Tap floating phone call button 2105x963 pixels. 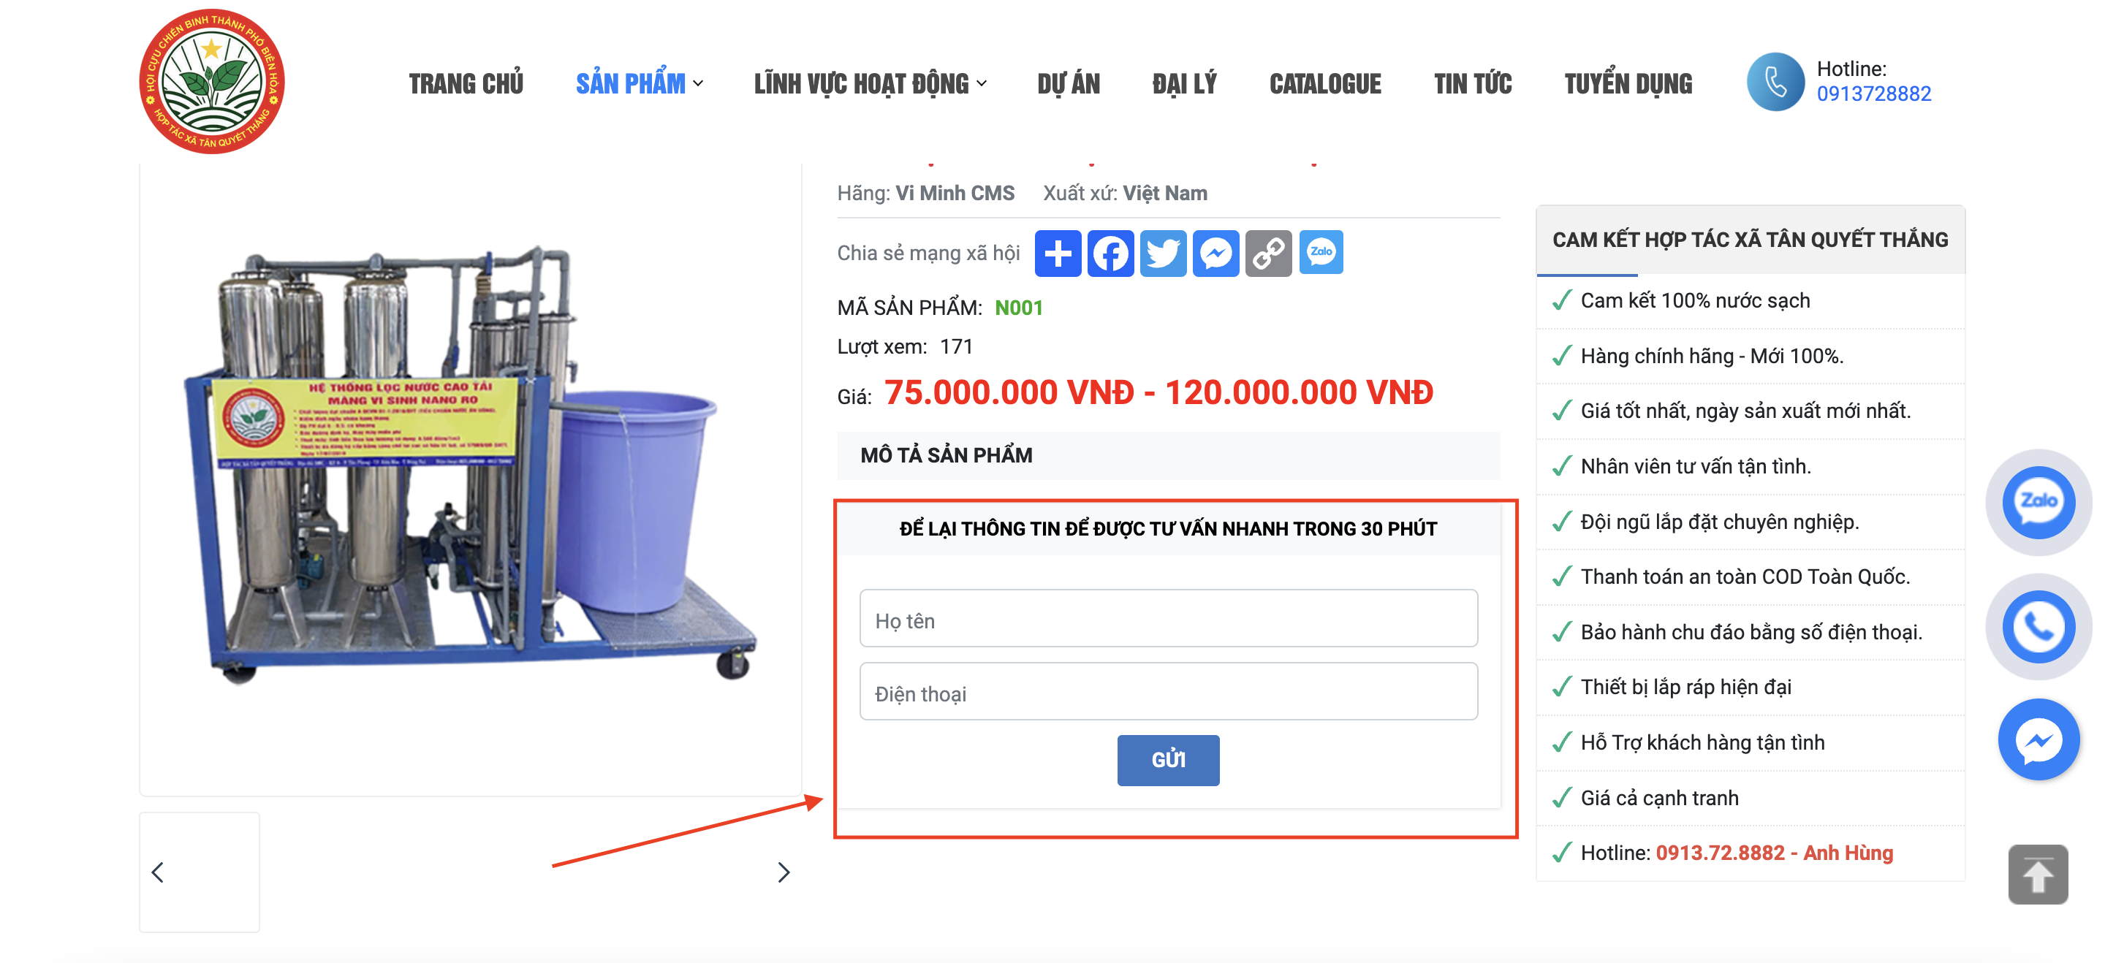(2038, 626)
